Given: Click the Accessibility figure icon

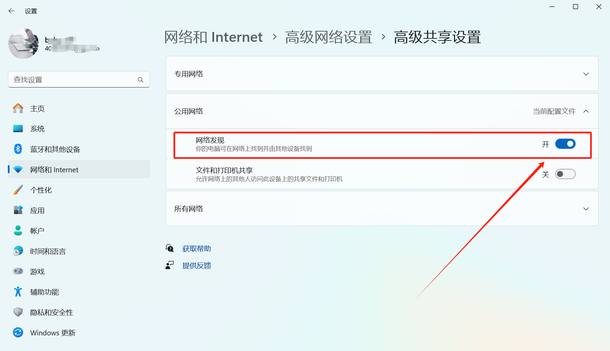Looking at the screenshot, I should coord(18,292).
